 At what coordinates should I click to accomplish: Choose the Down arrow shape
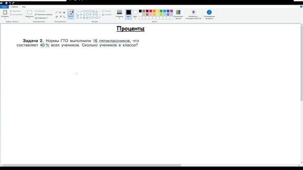click(x=78, y=17)
